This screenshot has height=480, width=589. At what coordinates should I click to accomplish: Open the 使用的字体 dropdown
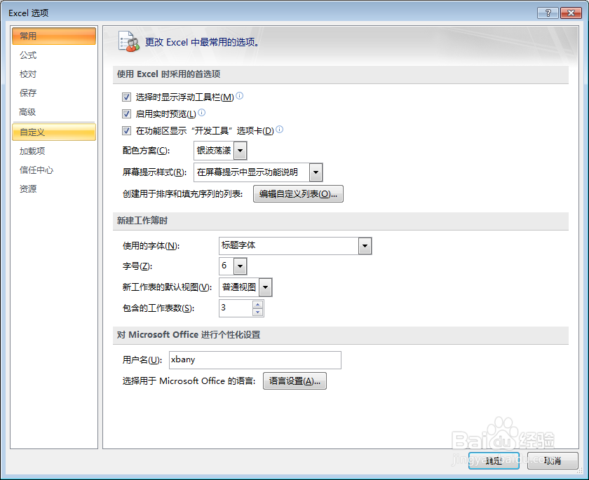point(365,246)
